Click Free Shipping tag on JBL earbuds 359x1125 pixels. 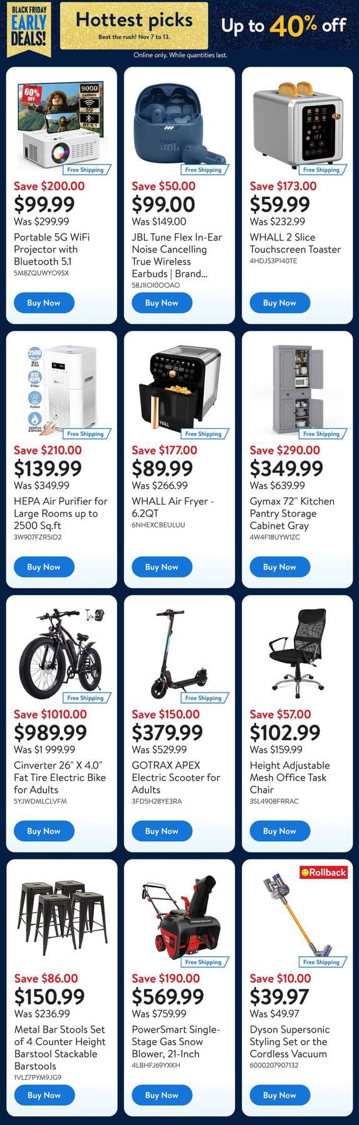(204, 170)
